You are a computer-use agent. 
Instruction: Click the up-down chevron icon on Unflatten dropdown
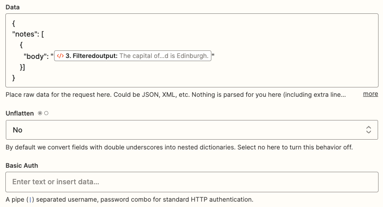(x=368, y=130)
